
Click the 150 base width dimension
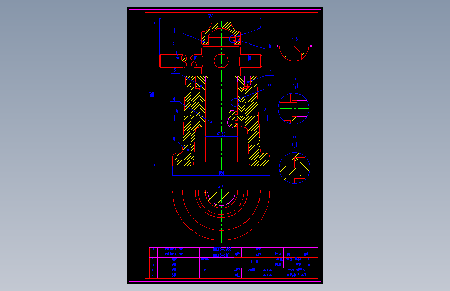tap(221, 173)
